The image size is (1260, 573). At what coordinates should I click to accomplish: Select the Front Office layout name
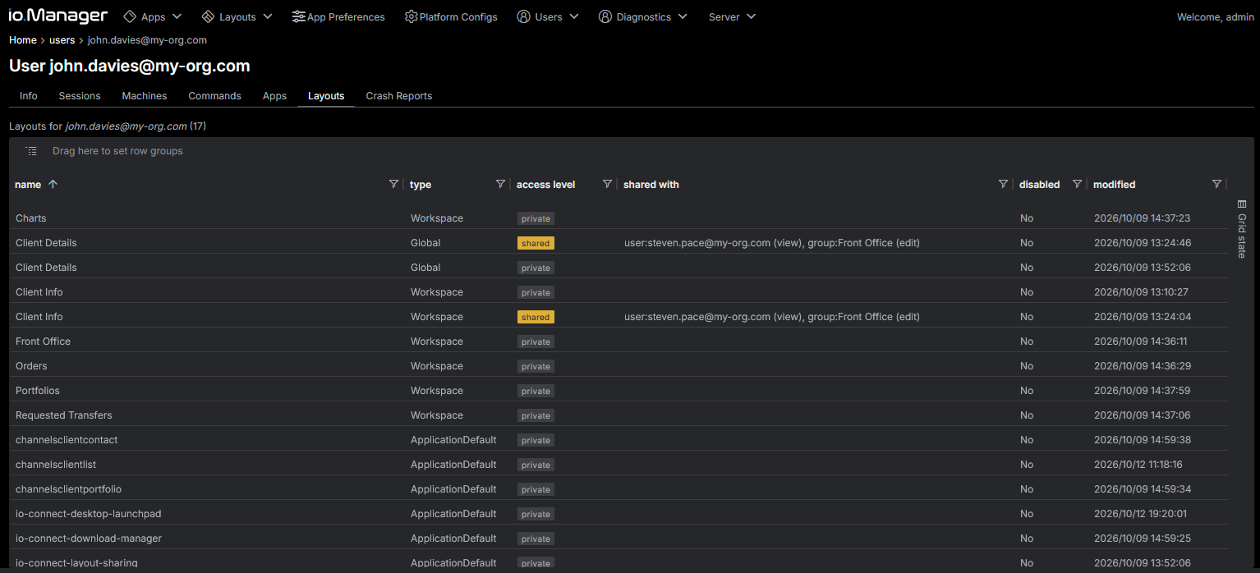coord(43,342)
